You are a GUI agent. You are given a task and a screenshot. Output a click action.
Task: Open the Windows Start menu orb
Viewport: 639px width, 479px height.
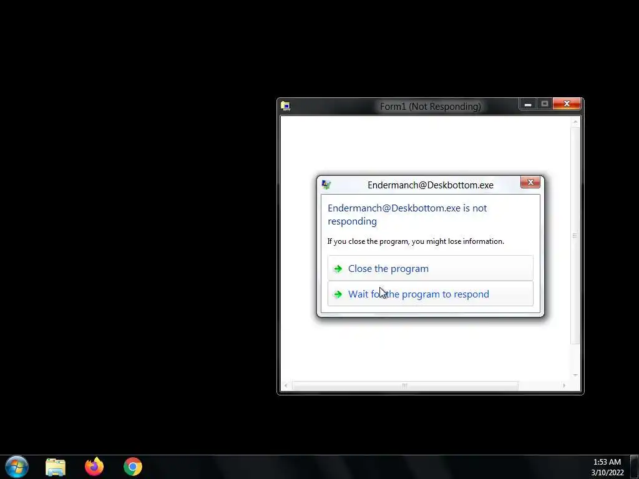pyautogui.click(x=17, y=467)
